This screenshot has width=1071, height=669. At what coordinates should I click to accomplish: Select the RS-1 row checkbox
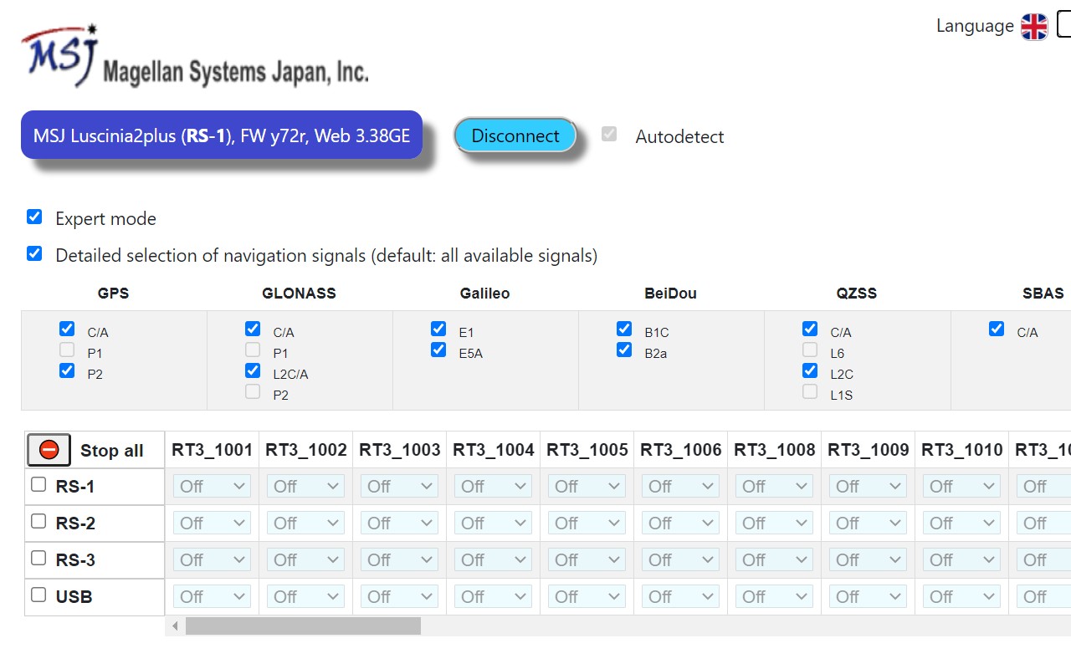(38, 483)
